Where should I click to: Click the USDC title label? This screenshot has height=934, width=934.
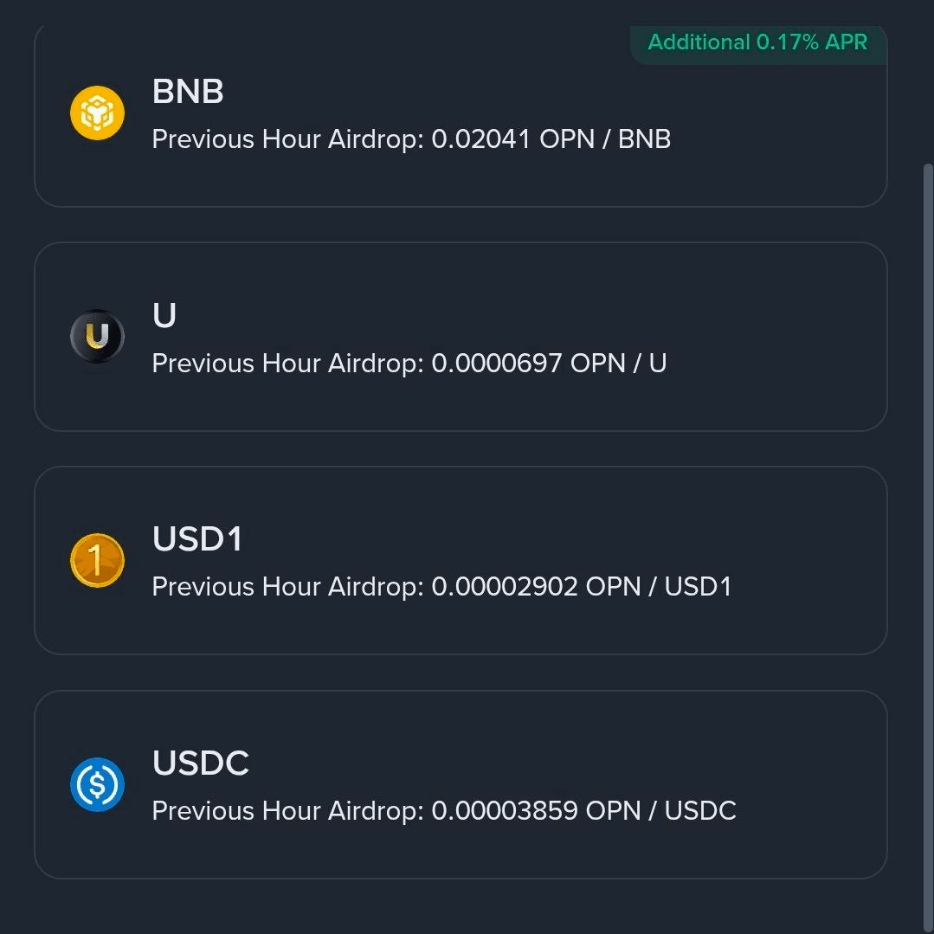coord(200,763)
